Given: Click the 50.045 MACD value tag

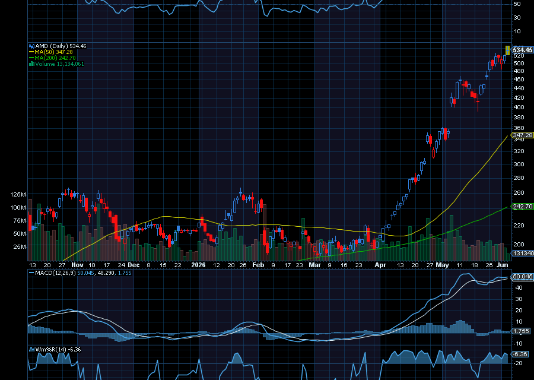Looking at the screenshot, I should (522, 277).
